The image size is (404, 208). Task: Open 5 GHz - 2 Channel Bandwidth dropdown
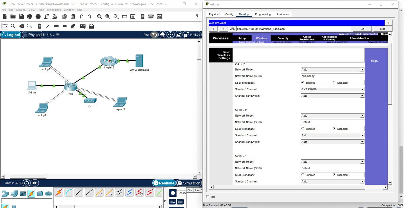click(333, 142)
